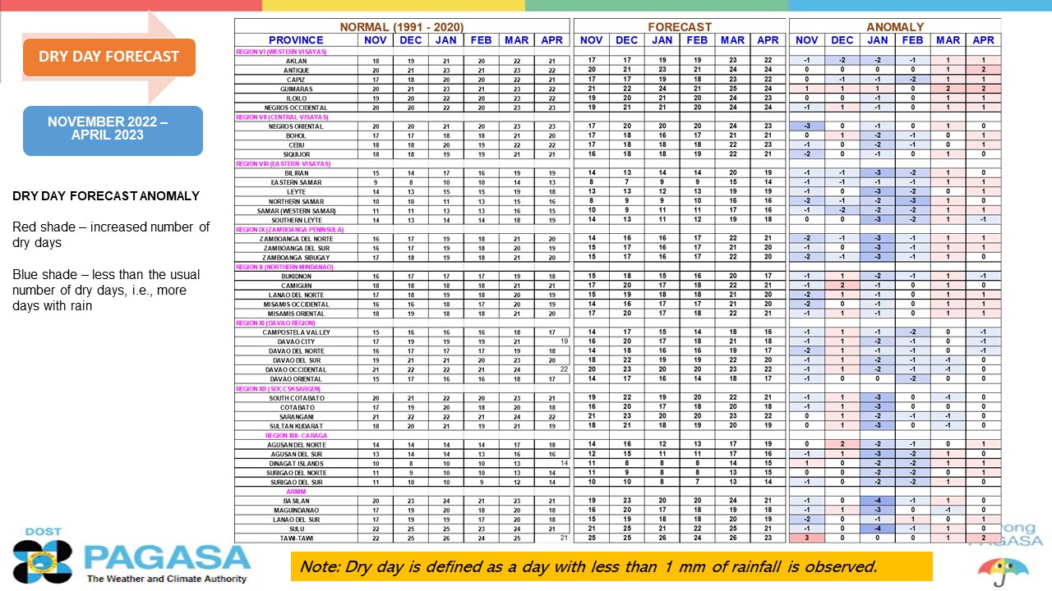Click MAR column header under FORECAST

tap(732, 40)
